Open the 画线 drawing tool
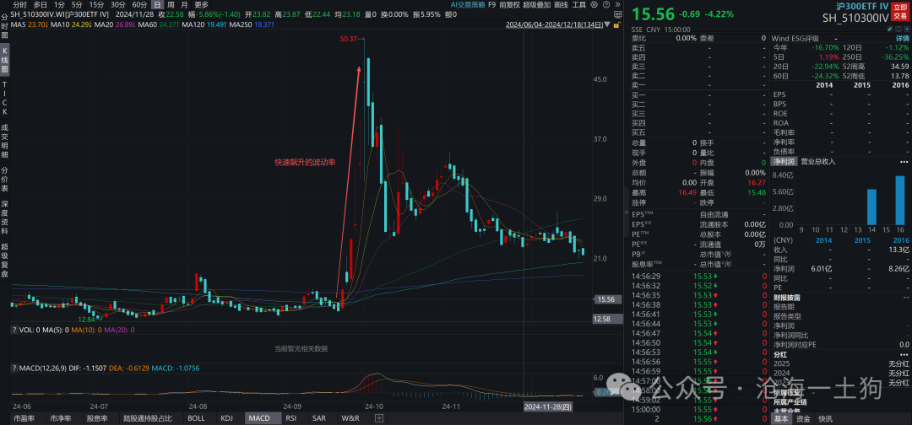 (561, 5)
